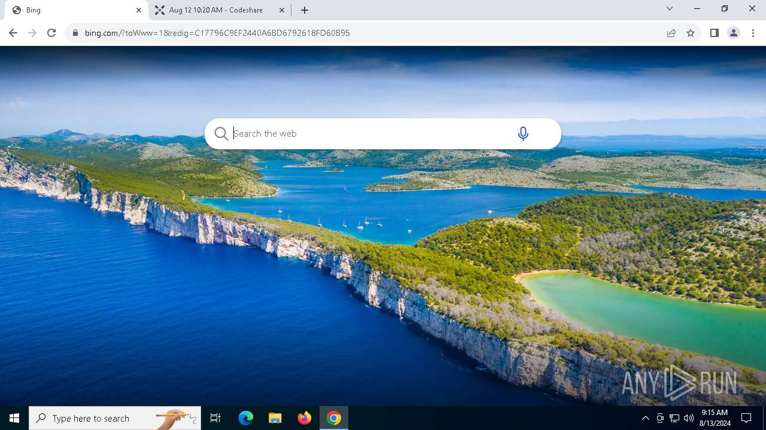Launch Microsoft Edge from taskbar
Viewport: 766px width, 430px height.
point(246,418)
